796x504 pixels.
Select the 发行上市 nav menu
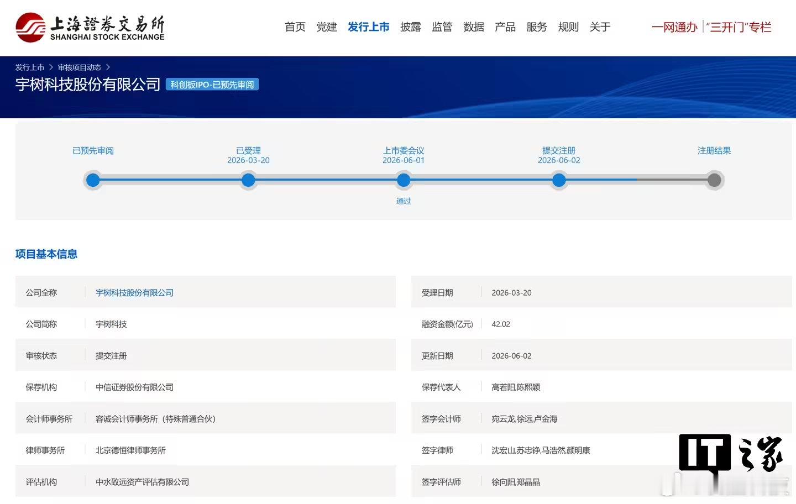(369, 27)
